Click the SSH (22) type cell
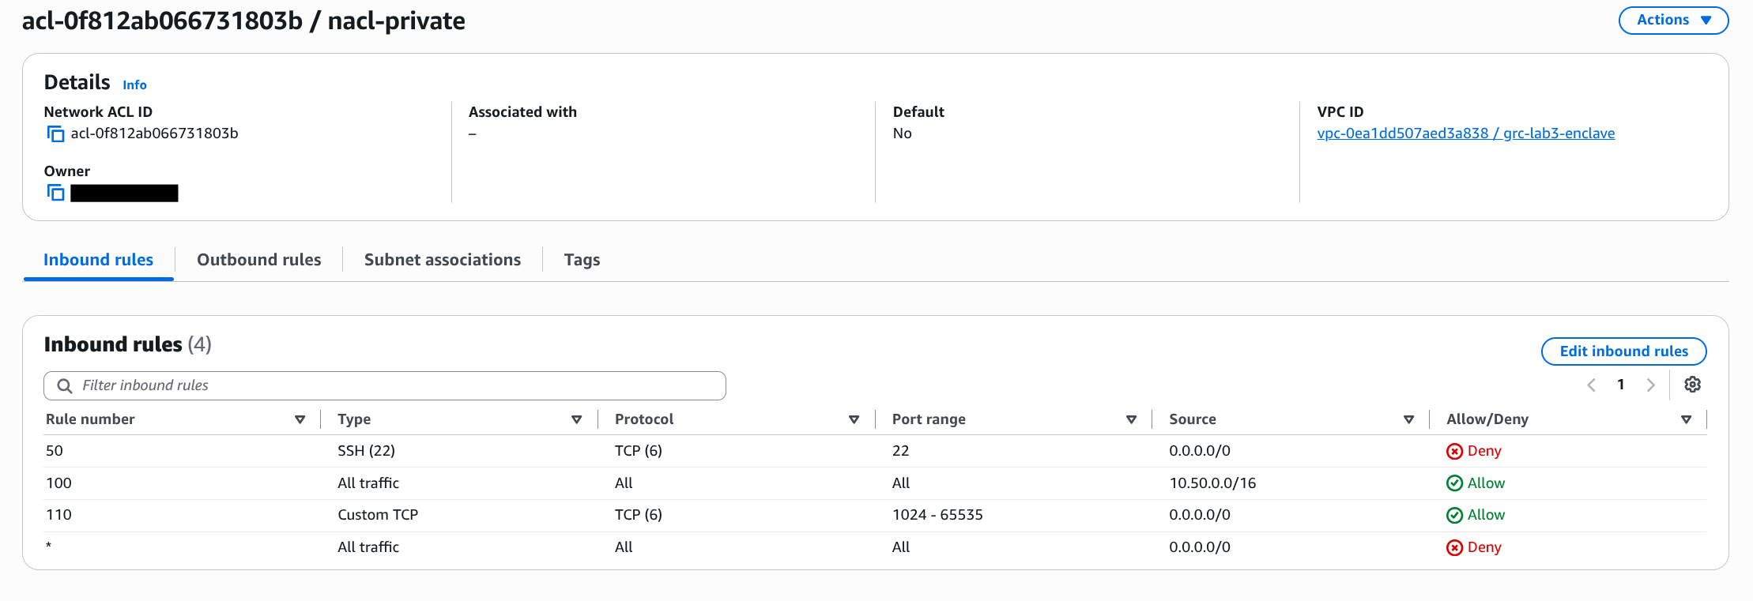Screen dimensions: 1753x601 366,451
